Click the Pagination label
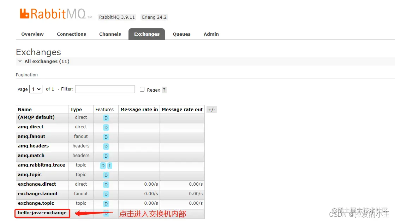Viewport: 395px width, 221px height. tap(27, 75)
